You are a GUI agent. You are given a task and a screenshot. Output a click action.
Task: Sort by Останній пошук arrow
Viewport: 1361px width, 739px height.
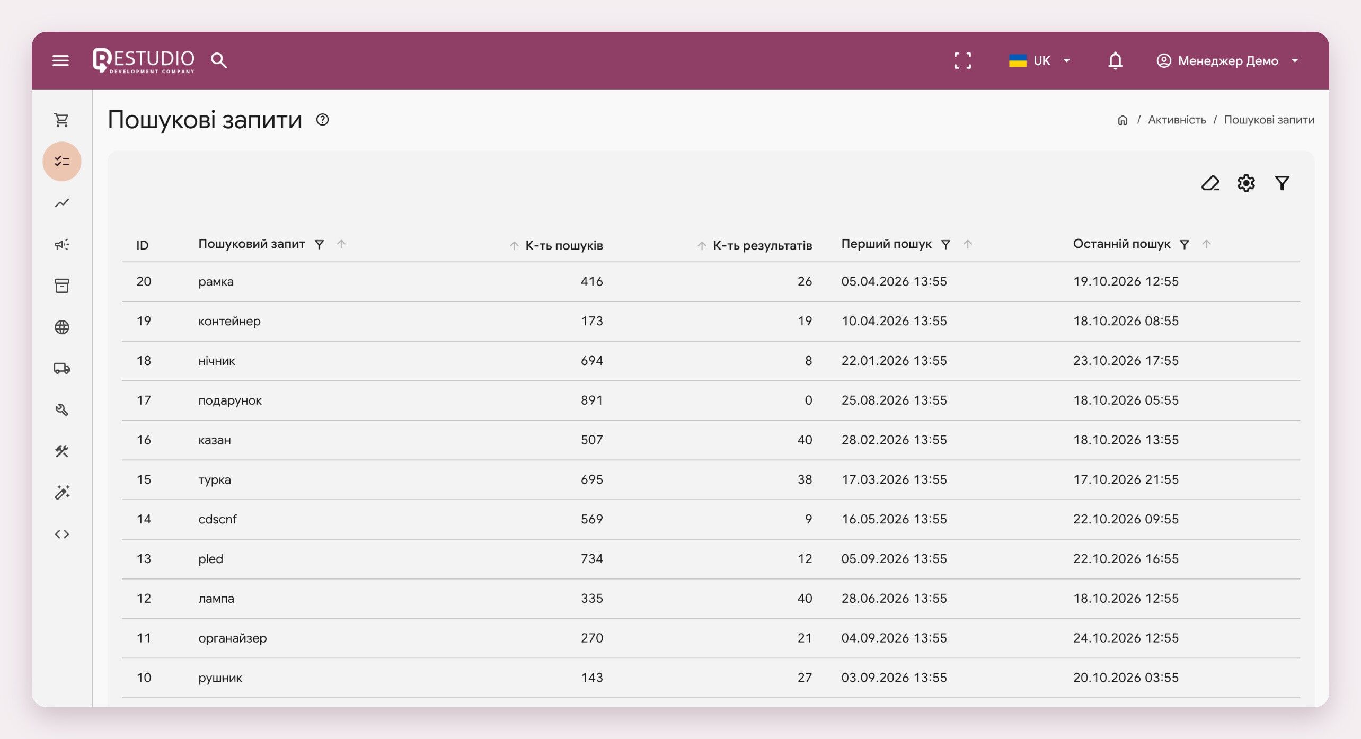[1207, 244]
